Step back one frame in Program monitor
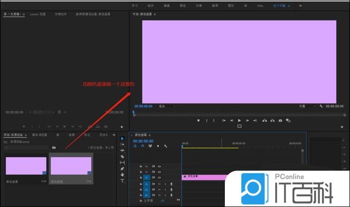350x207 pixels. tap(232, 120)
